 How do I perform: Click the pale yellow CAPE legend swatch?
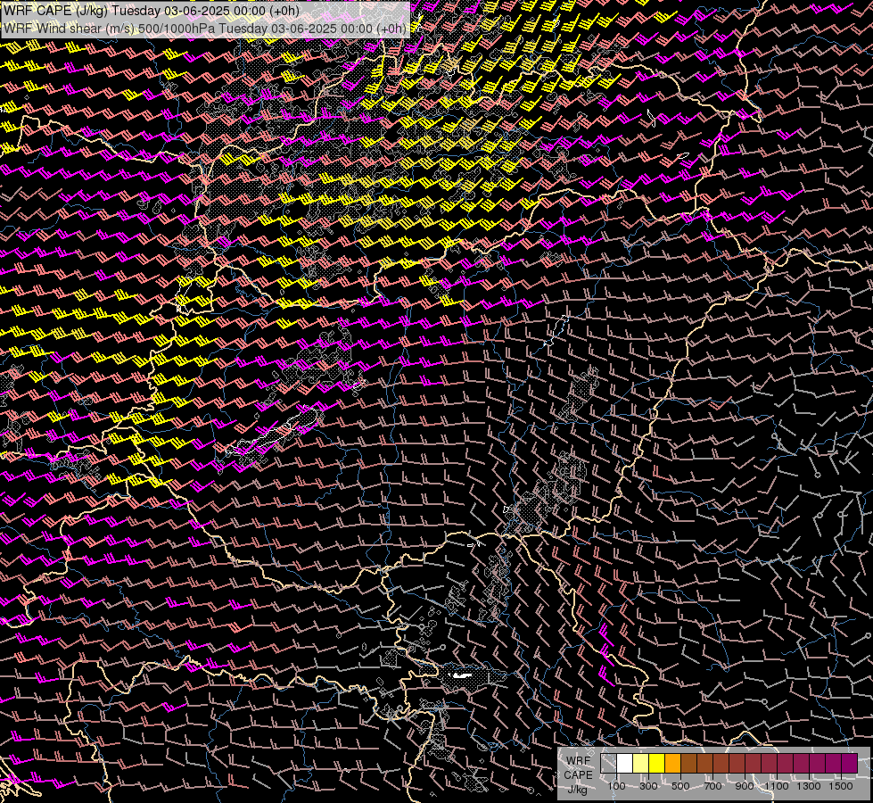641,763
